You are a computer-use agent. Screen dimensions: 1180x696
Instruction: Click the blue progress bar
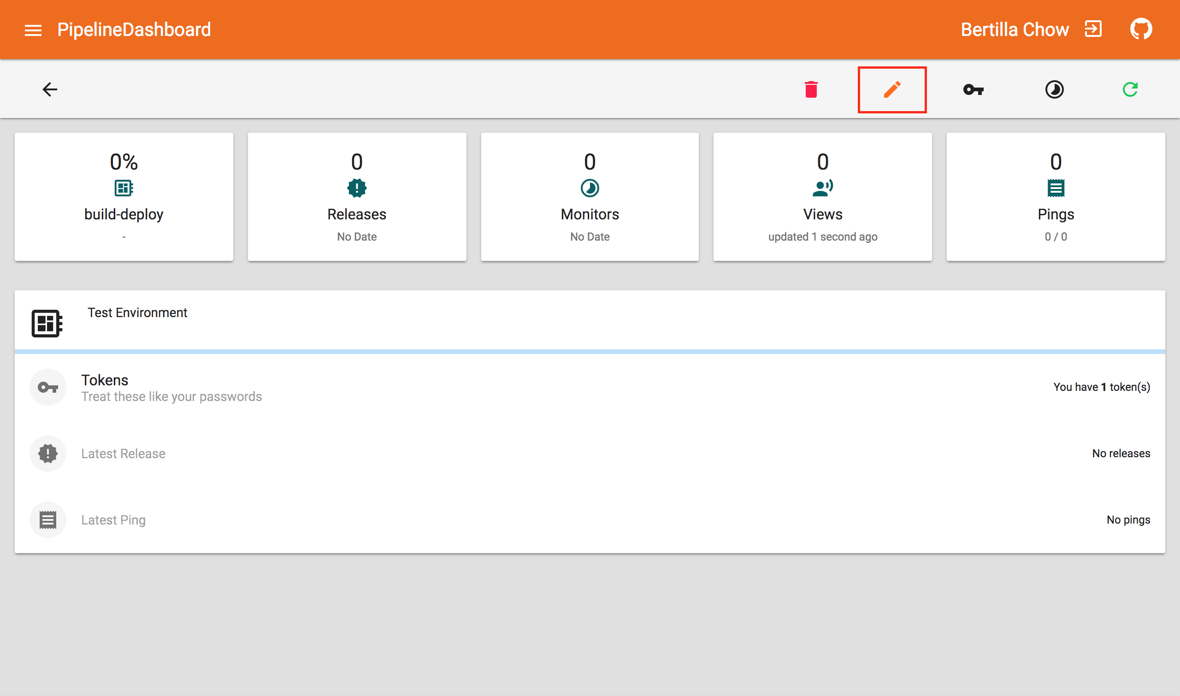coord(590,352)
